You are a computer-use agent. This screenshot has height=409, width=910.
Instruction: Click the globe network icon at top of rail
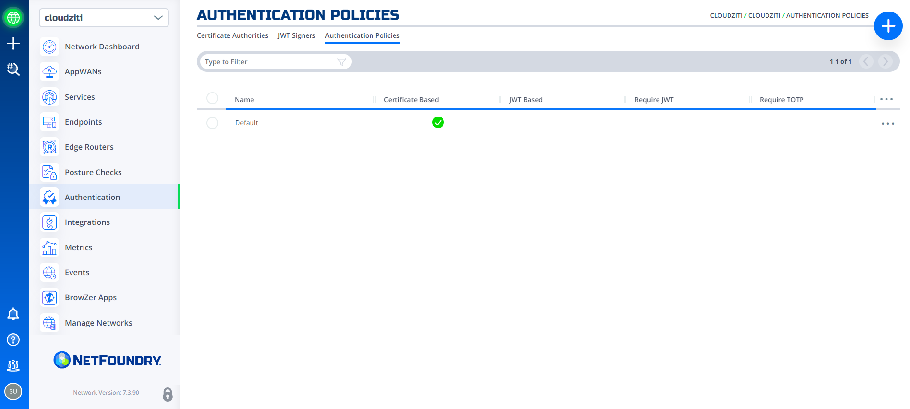pyautogui.click(x=13, y=18)
